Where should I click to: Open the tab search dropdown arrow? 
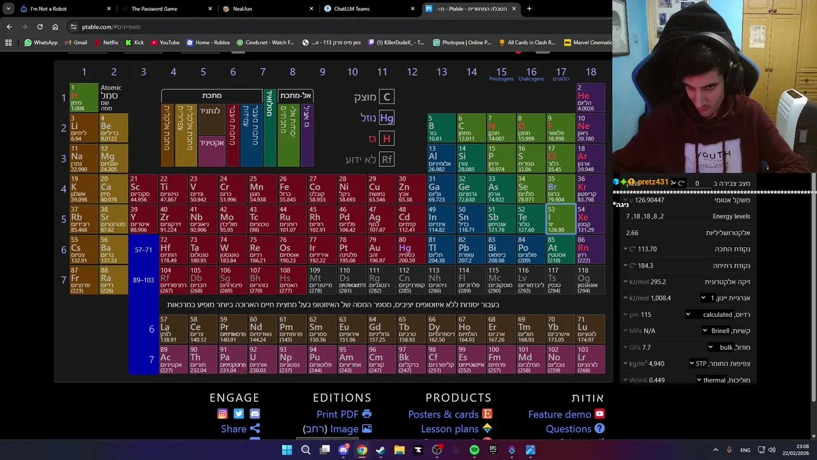coord(8,9)
